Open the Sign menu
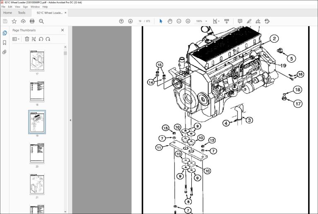 pos(25,7)
